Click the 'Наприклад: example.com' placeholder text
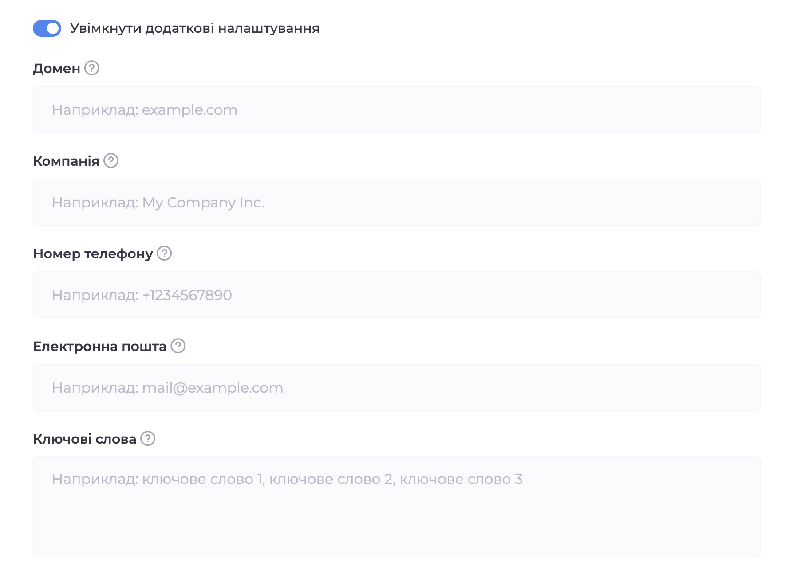Image resolution: width=789 pixels, height=577 pixels. pos(145,110)
